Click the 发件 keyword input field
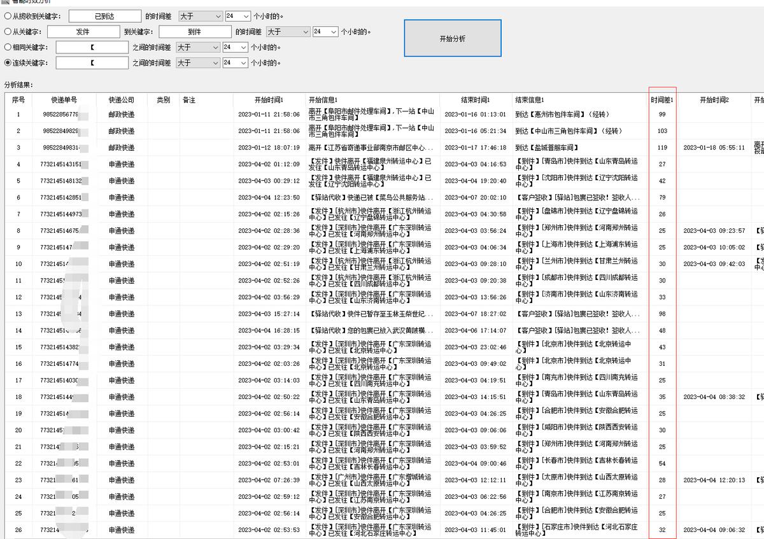 83,31
